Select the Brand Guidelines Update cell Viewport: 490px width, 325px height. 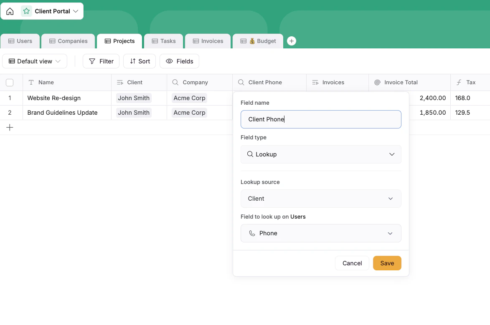tap(67, 113)
